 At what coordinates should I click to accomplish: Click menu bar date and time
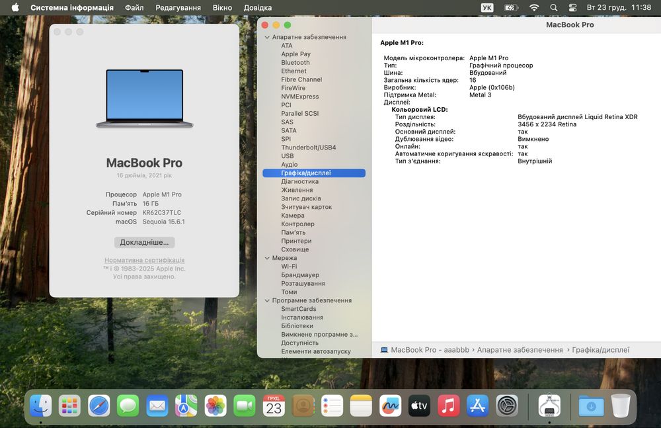[619, 7]
